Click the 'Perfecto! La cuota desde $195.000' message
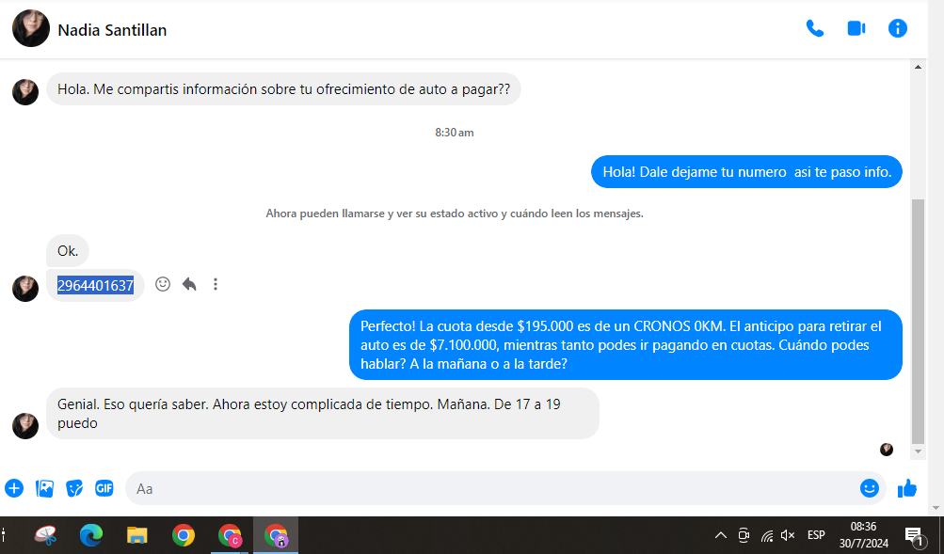The width and height of the screenshot is (944, 554). 626,345
